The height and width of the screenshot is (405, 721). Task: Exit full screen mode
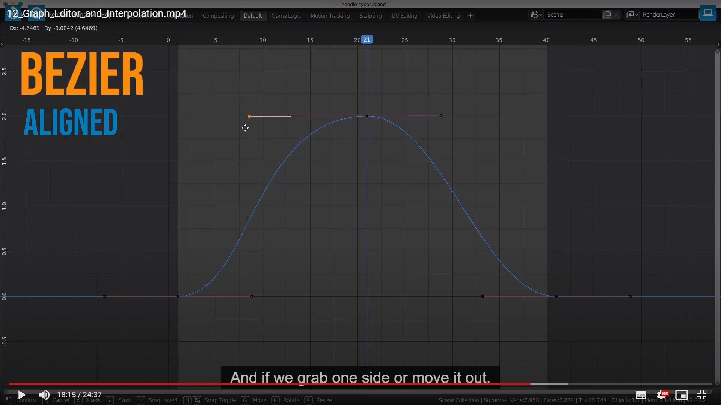pyautogui.click(x=701, y=395)
